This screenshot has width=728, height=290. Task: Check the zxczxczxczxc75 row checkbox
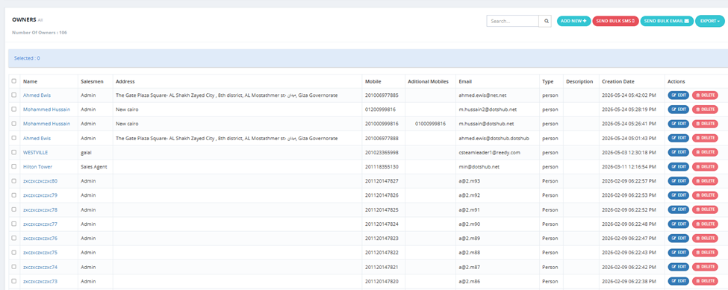pos(14,253)
